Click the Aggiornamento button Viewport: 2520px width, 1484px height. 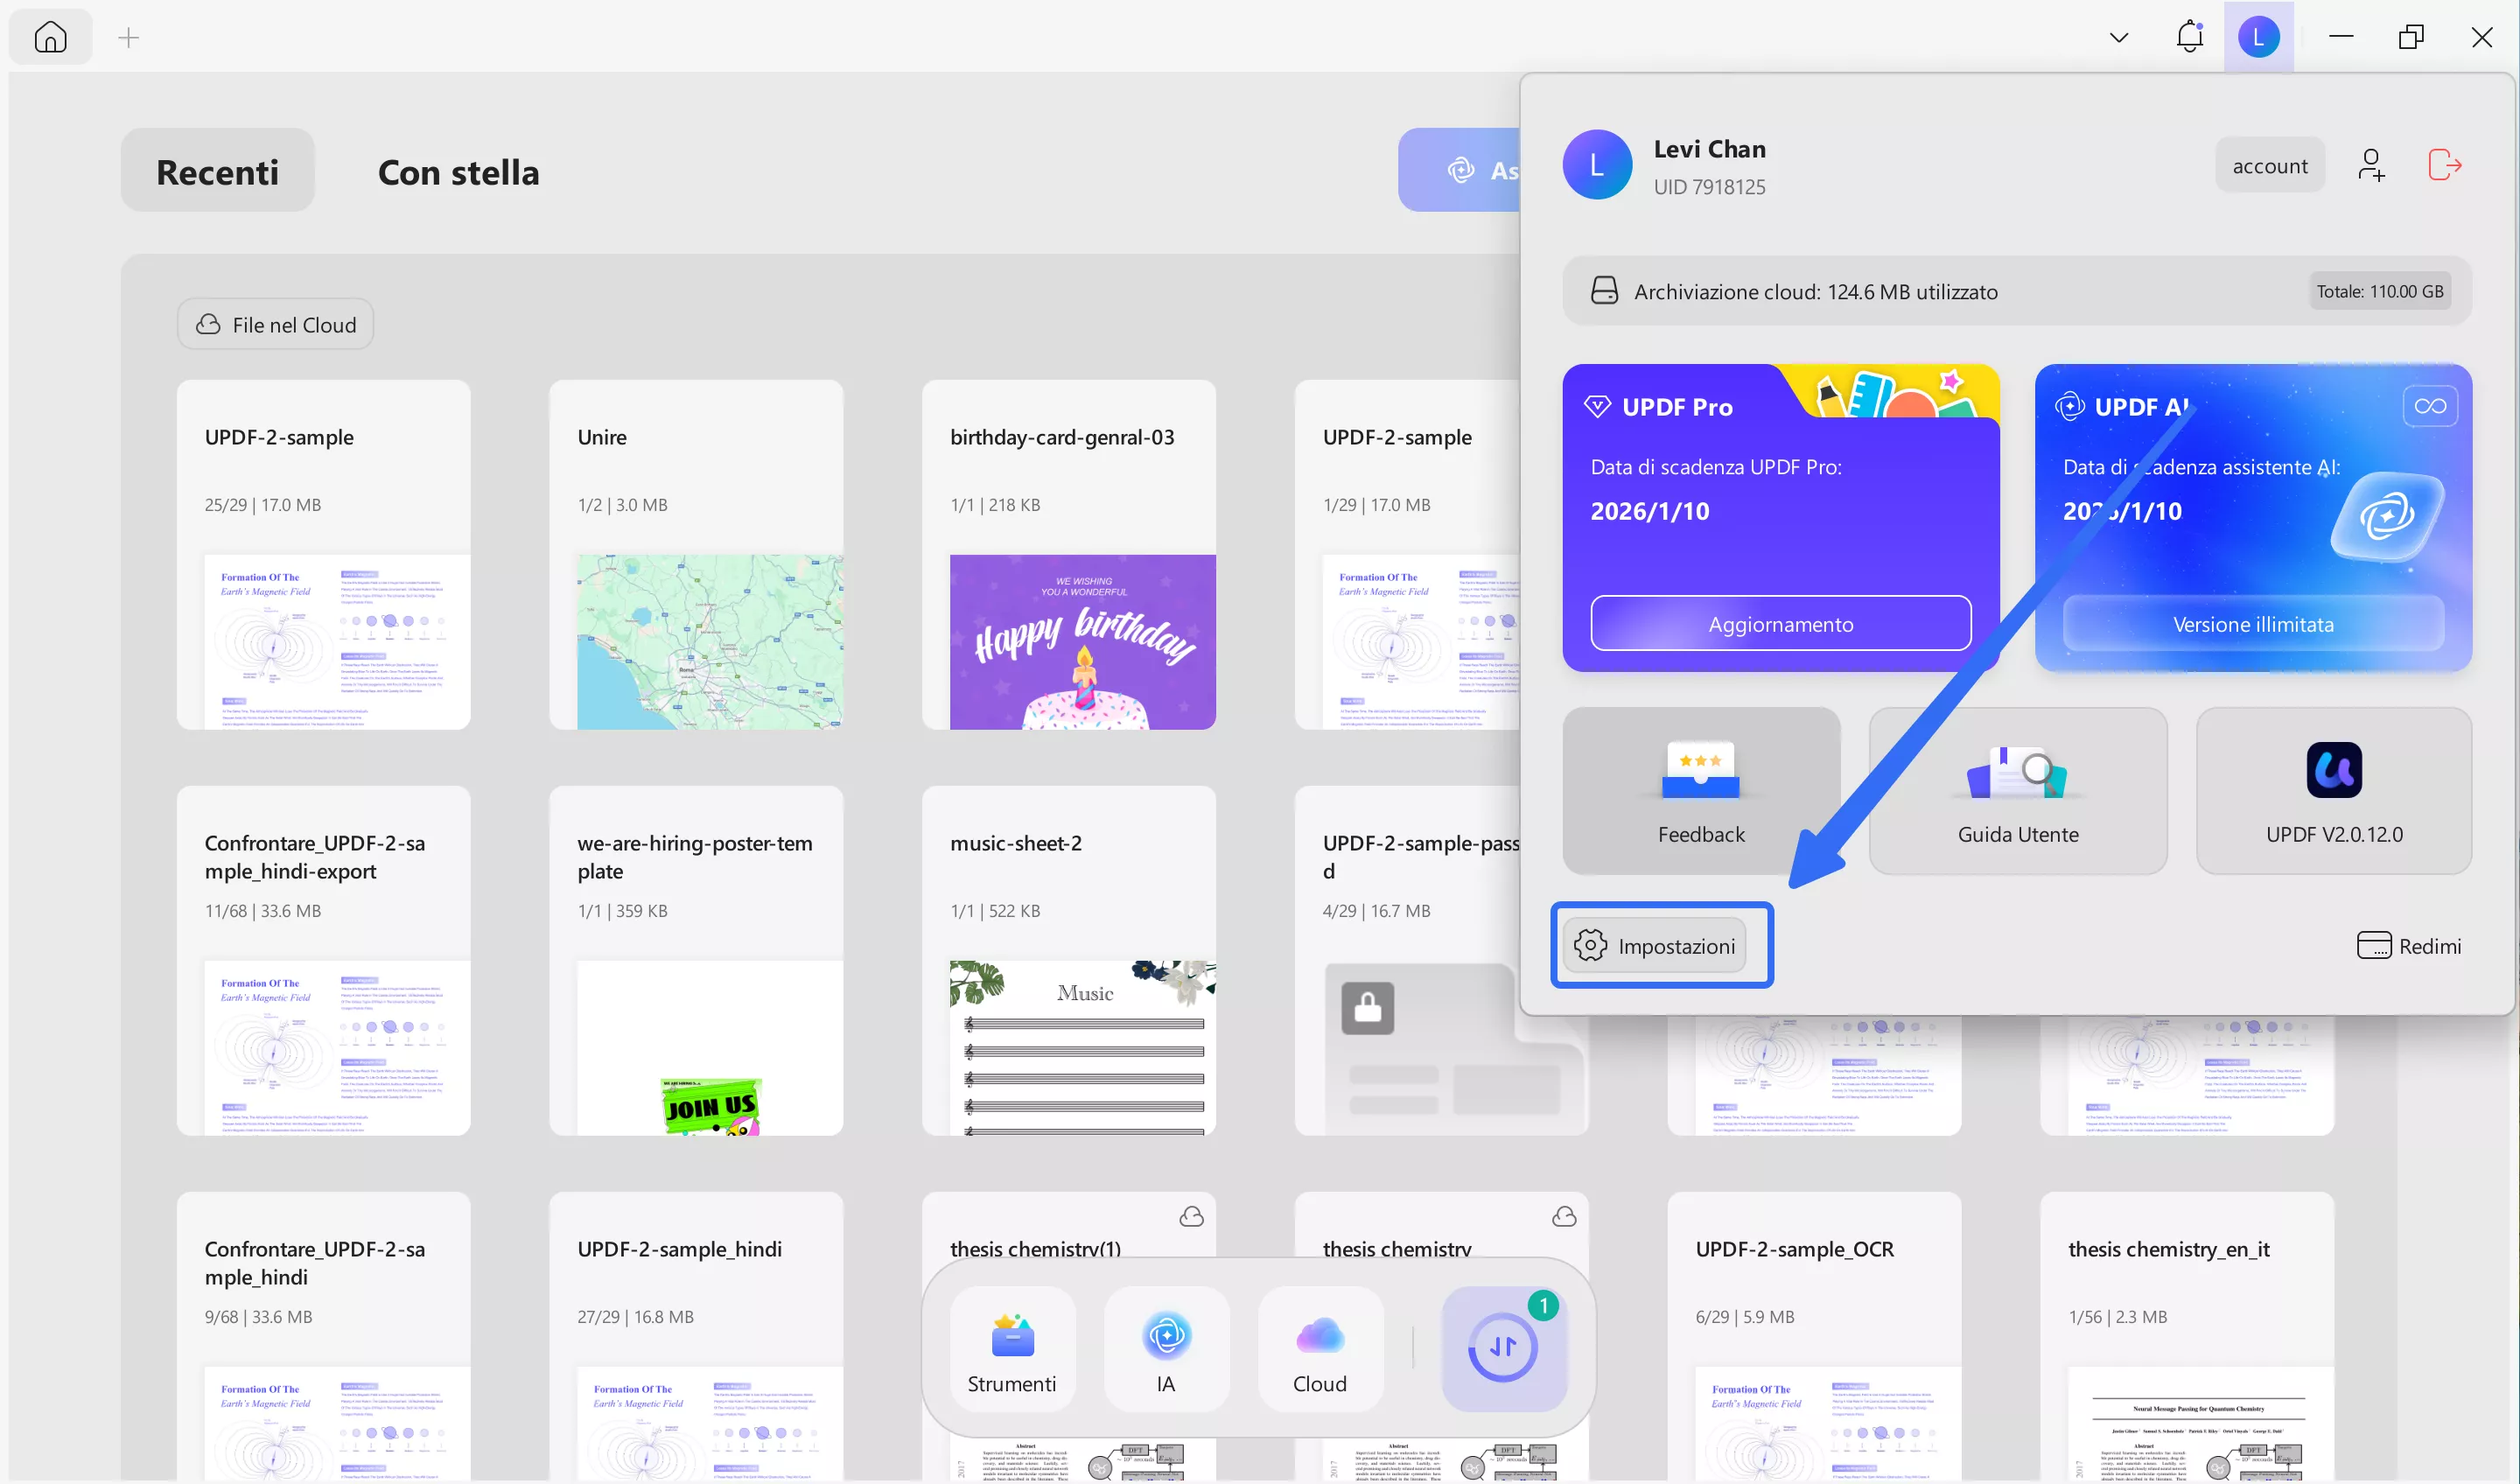click(x=1780, y=624)
